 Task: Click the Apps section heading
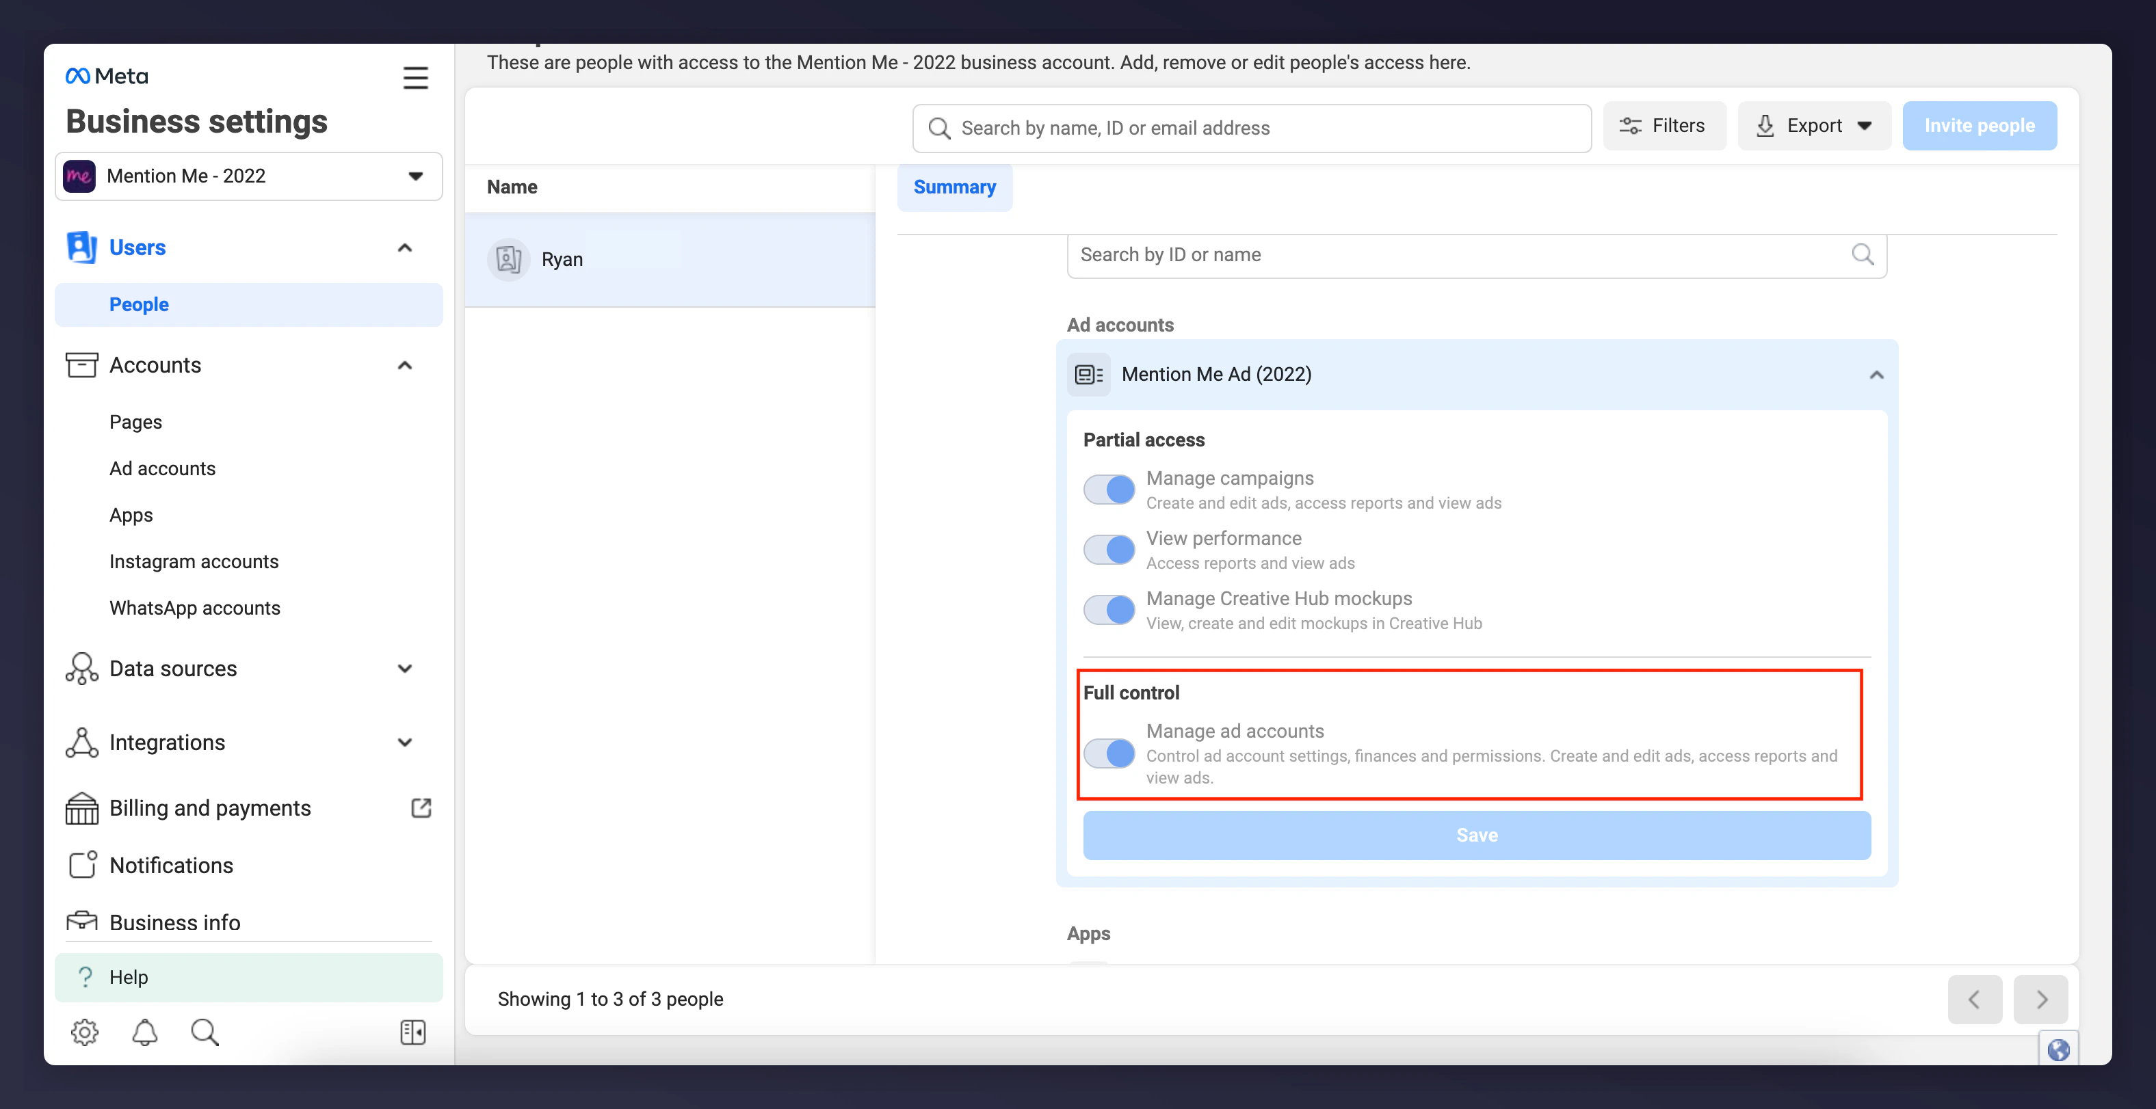coord(1088,933)
